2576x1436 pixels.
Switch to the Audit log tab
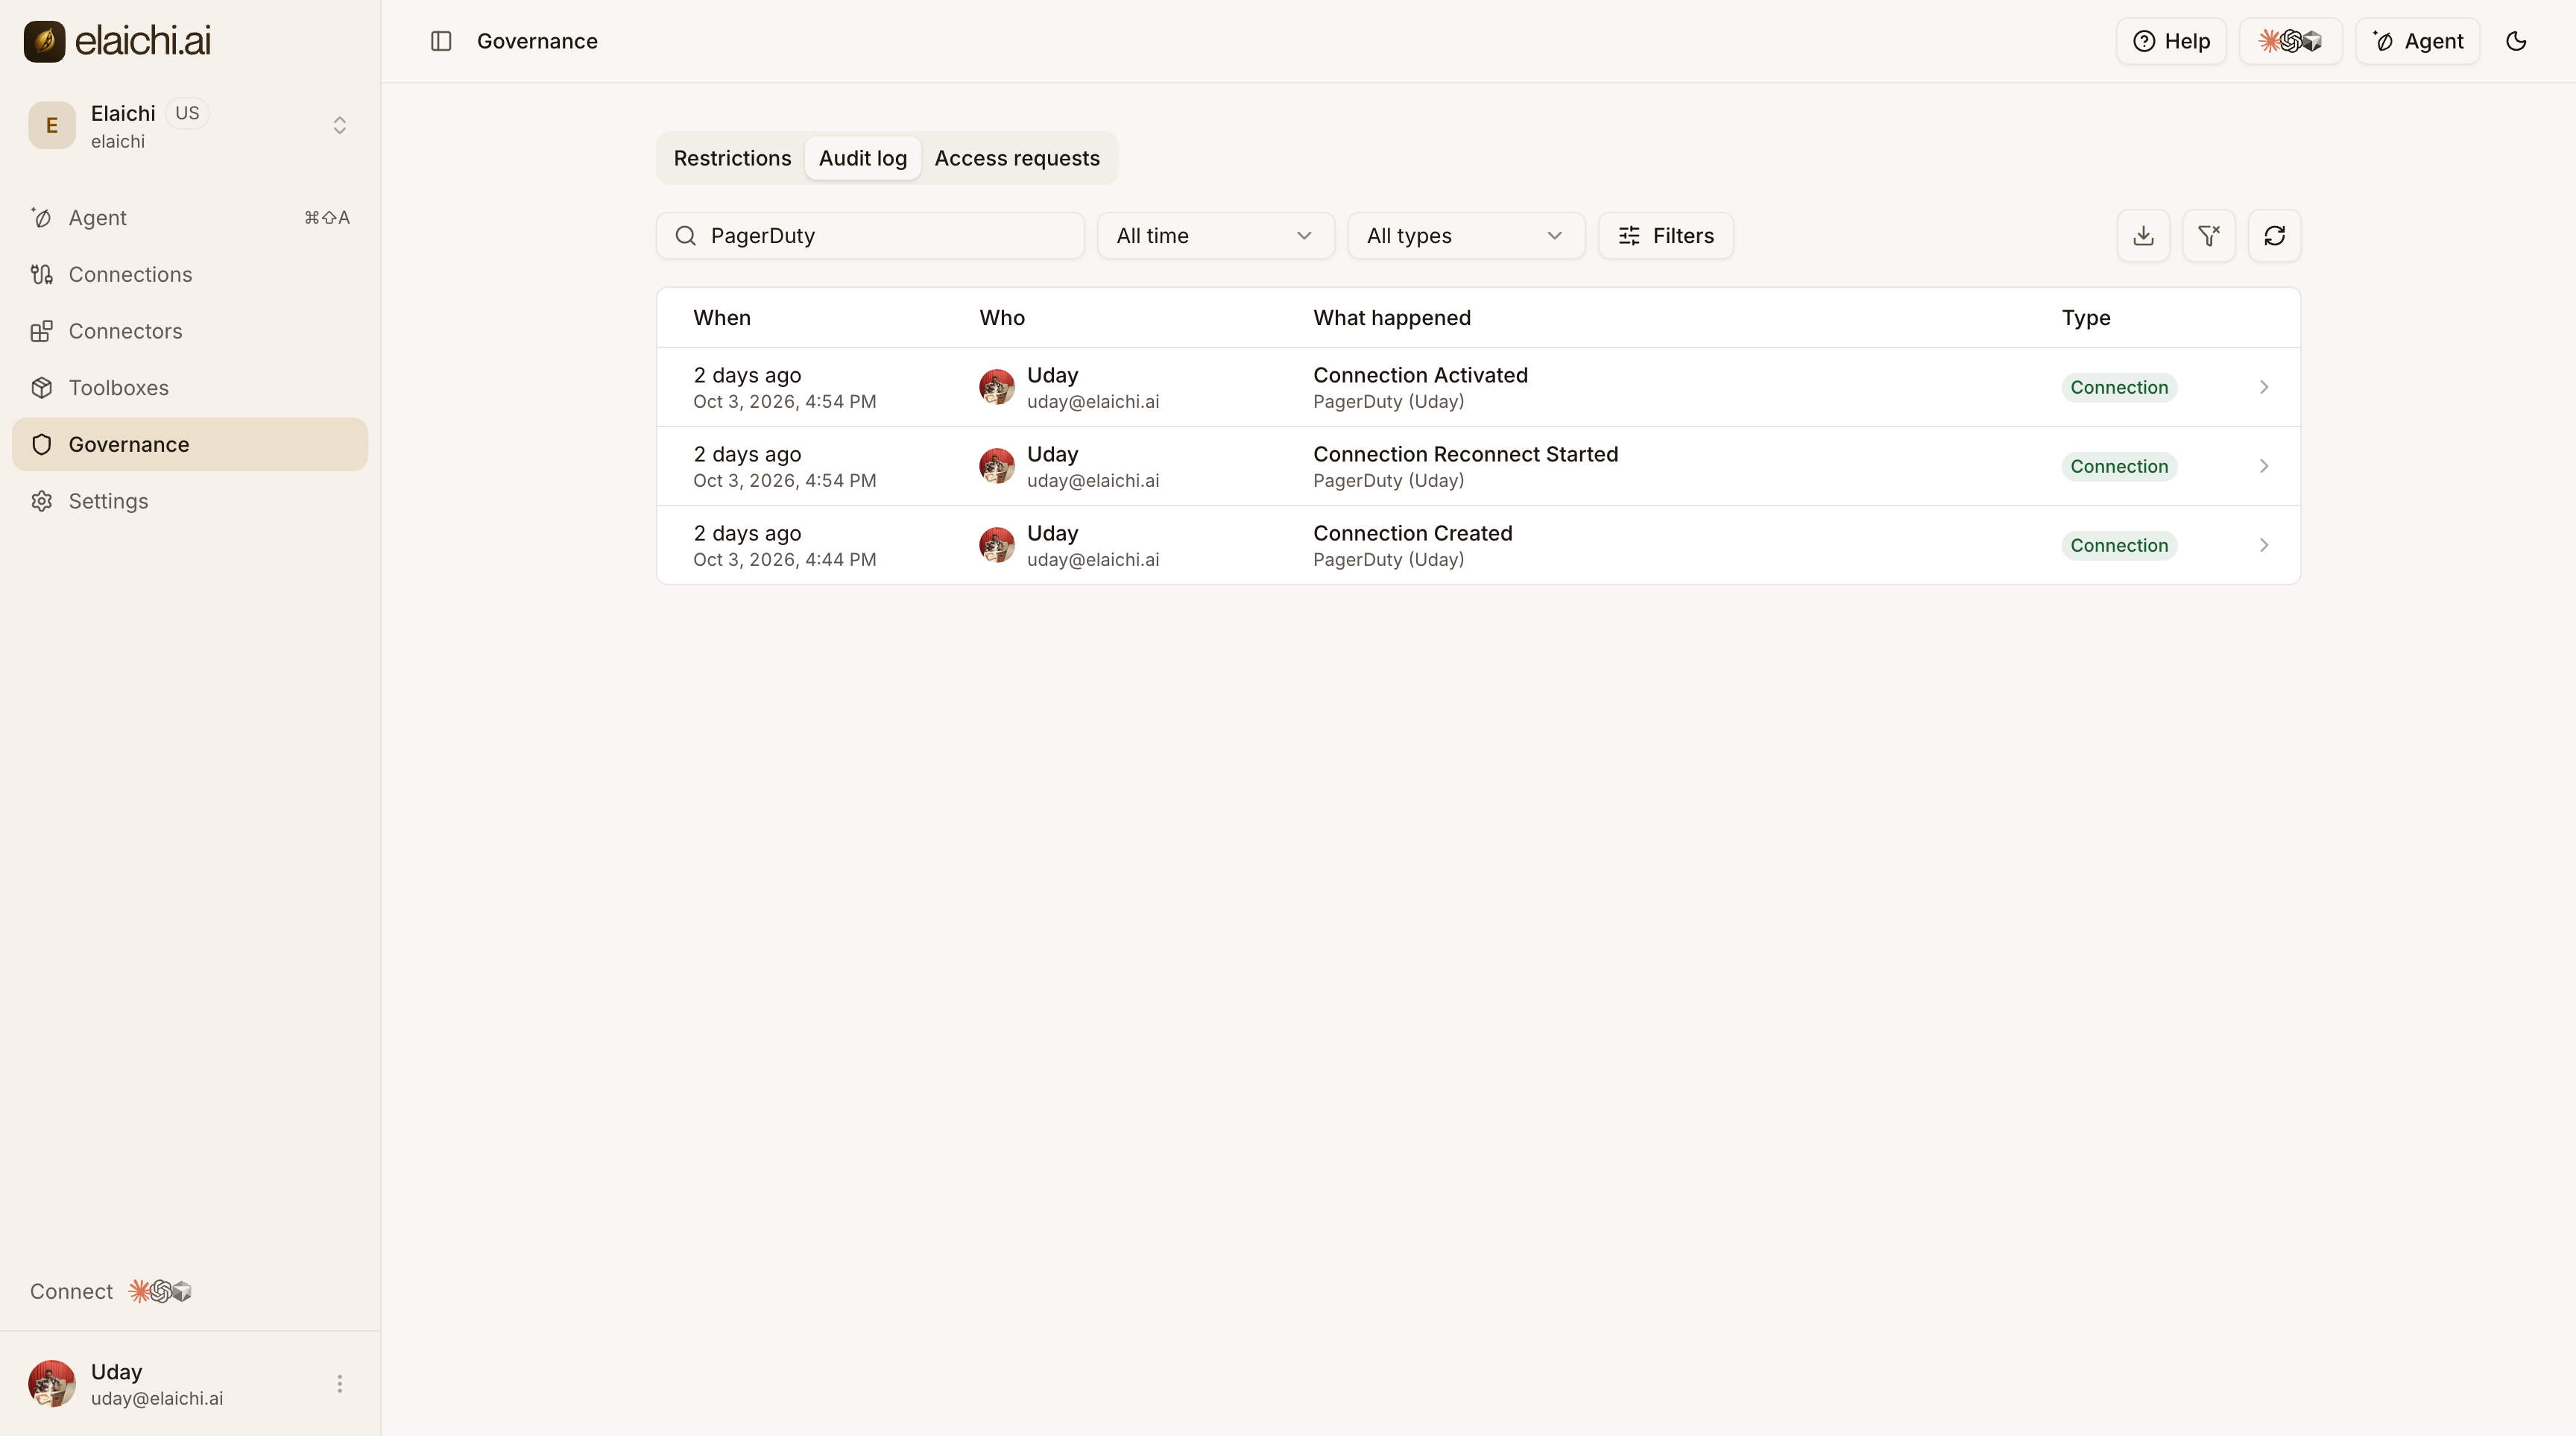863,158
